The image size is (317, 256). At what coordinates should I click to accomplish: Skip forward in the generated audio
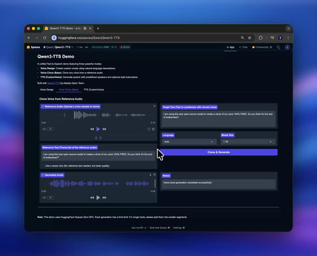(x=105, y=198)
